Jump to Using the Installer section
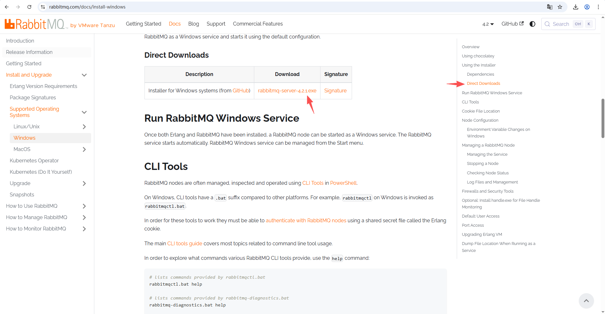Screen dimensions: 605x314 [x=479, y=65]
